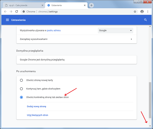
Task: Click the settings search magnifier icon
Action: coord(145,20)
